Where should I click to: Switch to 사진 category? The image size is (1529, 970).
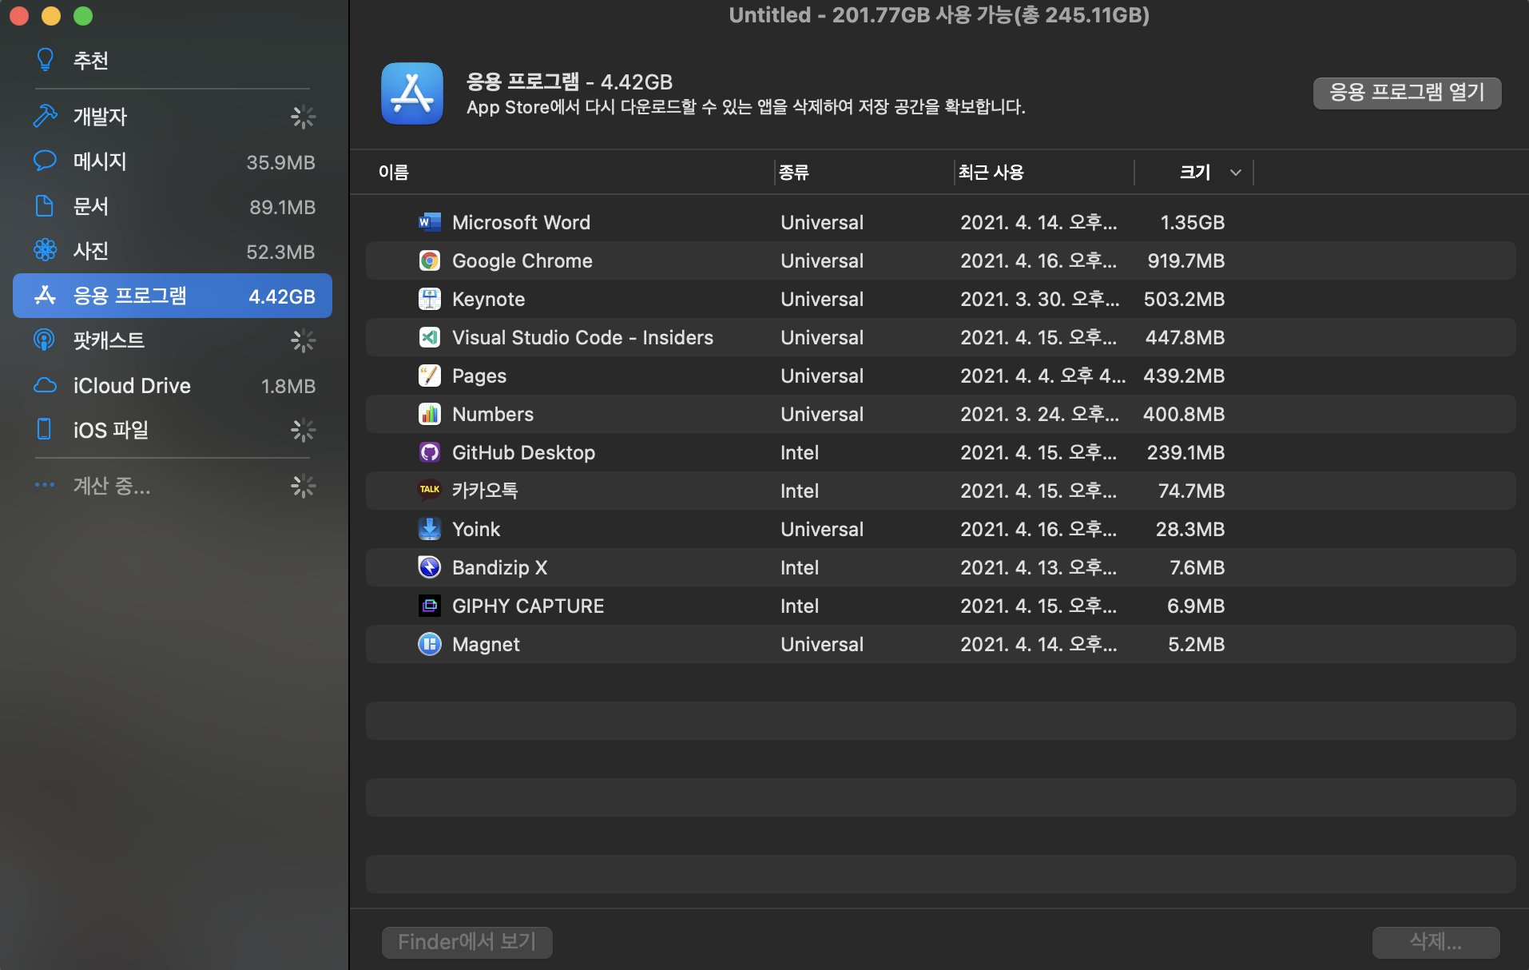point(91,251)
